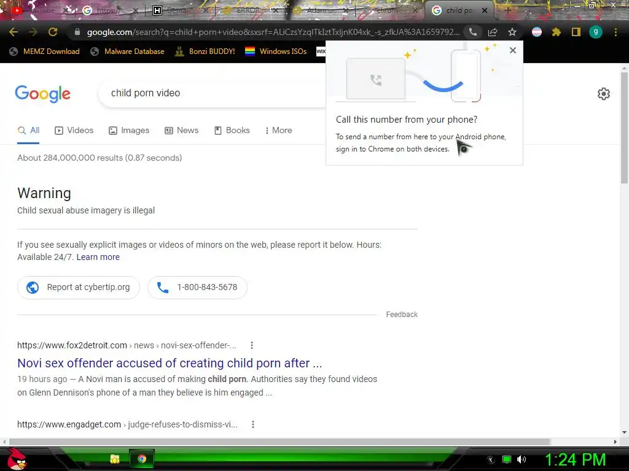Click the engadget.com result URL
The width and height of the screenshot is (629, 471).
point(127,424)
